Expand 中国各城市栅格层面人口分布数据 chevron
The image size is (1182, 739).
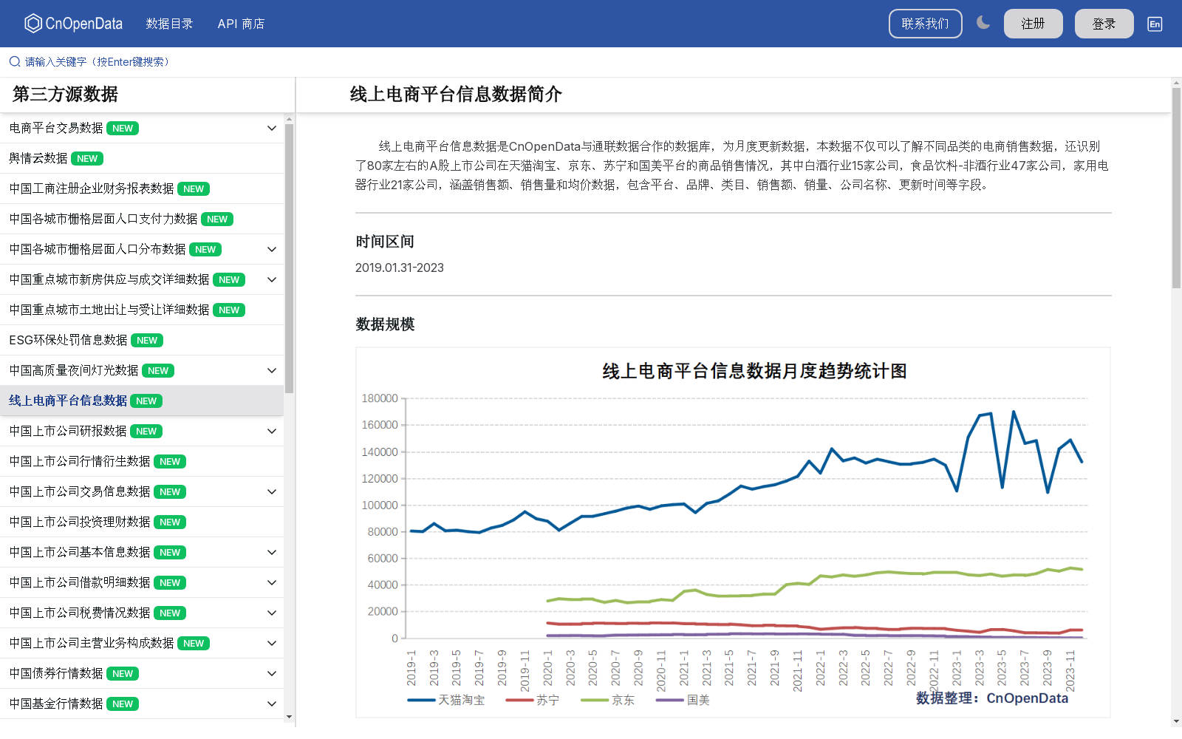272,249
